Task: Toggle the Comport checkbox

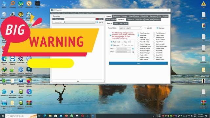Action: click(x=157, y=28)
